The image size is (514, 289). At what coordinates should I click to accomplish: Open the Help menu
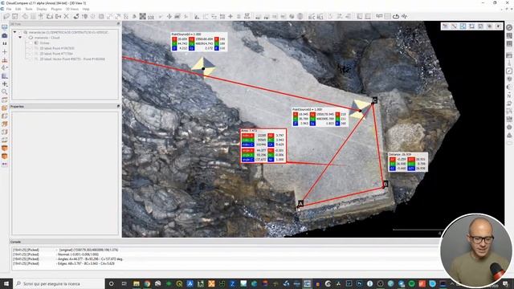coord(86,9)
